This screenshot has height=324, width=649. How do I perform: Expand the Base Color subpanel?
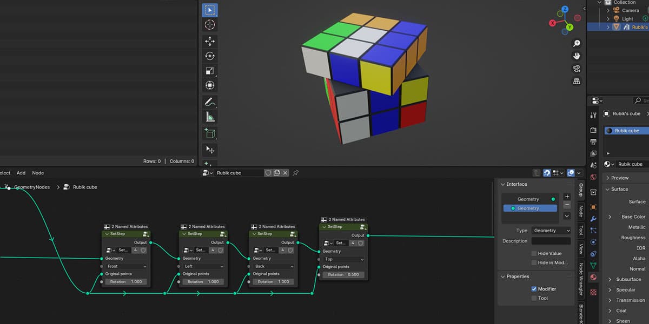coord(610,217)
